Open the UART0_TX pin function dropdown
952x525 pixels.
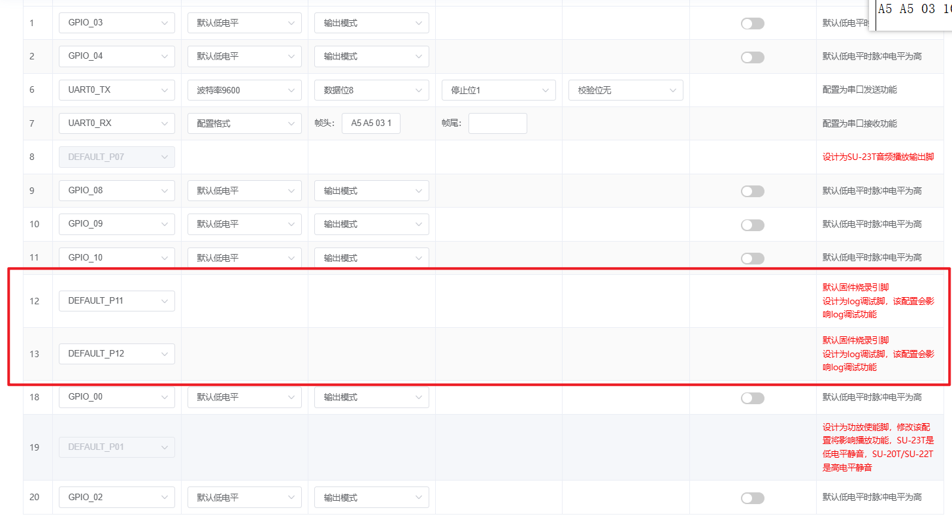(x=116, y=90)
